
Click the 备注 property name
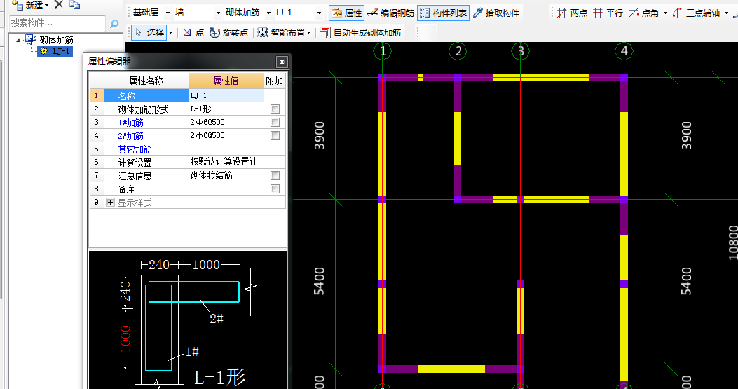(126, 189)
